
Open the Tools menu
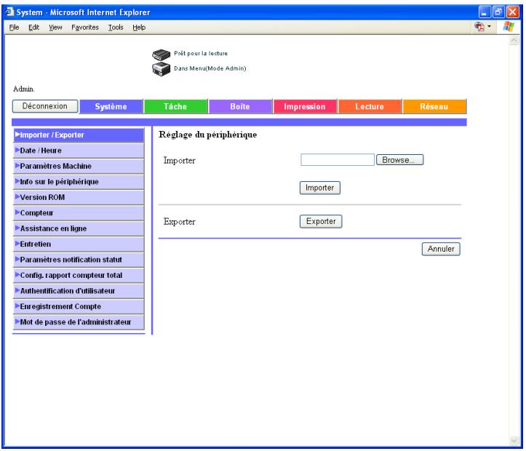pyautogui.click(x=116, y=27)
